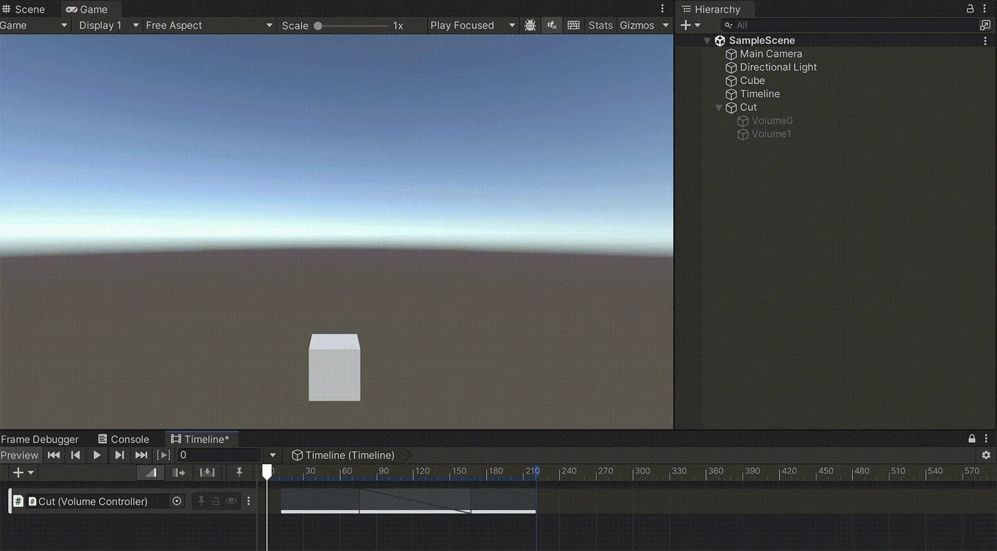This screenshot has width=997, height=551.
Task: Click the Game view Scale slider handle
Action: (318, 26)
